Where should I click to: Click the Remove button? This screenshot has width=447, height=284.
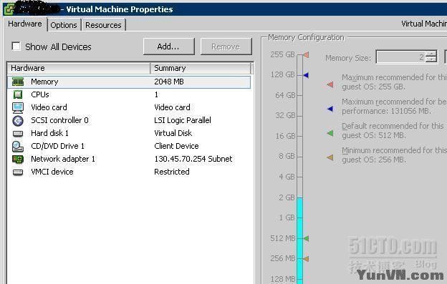[226, 46]
